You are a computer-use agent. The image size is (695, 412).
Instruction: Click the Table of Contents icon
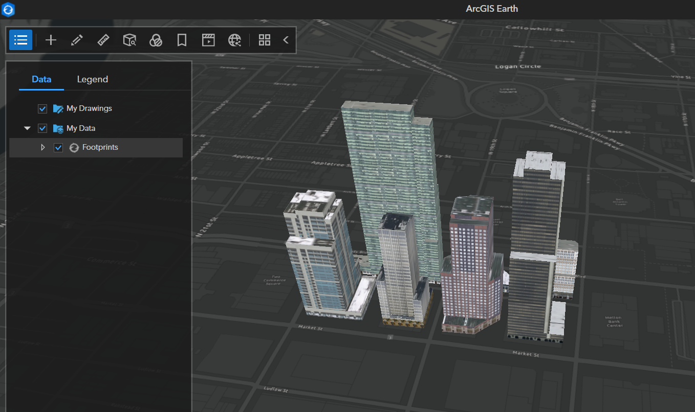[20, 39]
